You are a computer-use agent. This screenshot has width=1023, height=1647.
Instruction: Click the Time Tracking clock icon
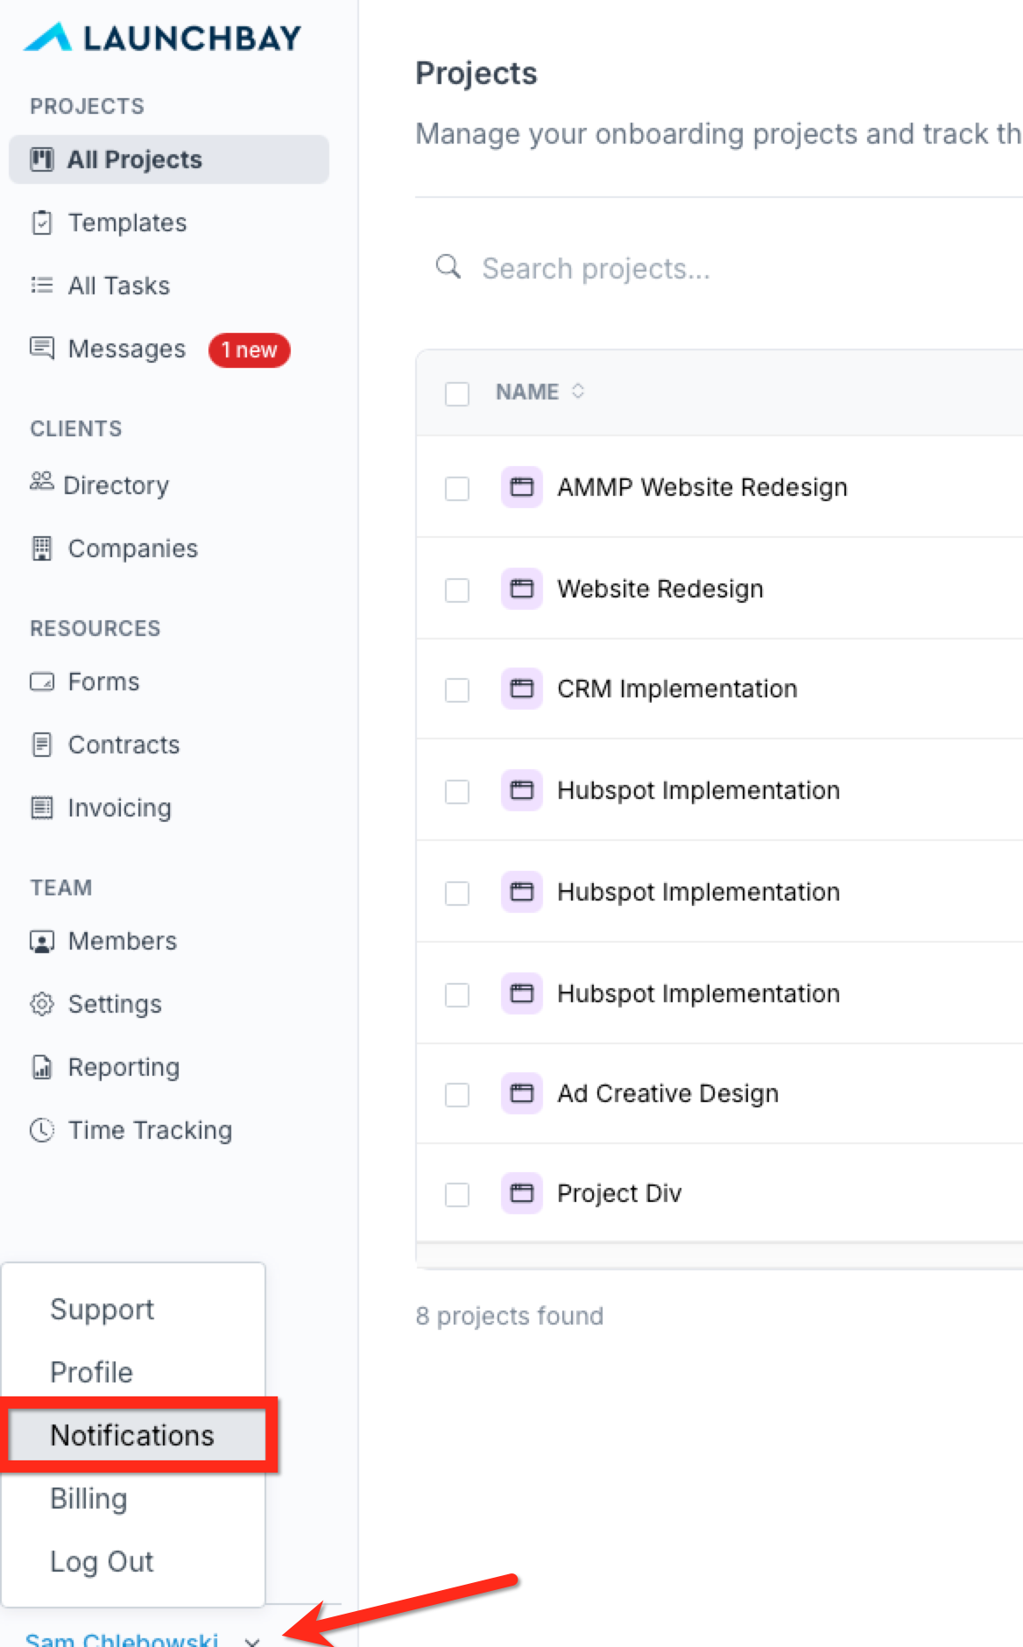(42, 1130)
